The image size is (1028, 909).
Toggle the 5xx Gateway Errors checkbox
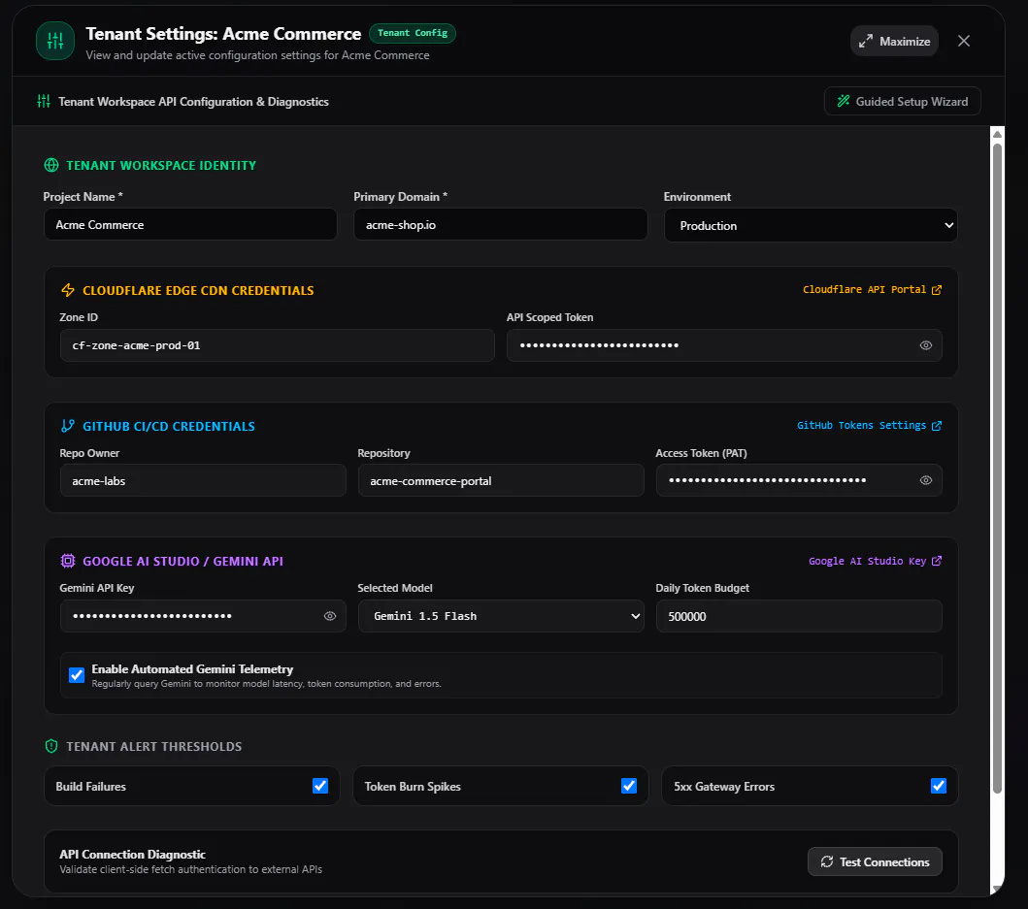coord(938,786)
